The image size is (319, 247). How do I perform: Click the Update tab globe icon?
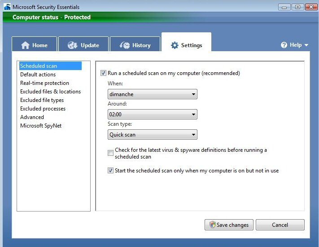click(72, 45)
